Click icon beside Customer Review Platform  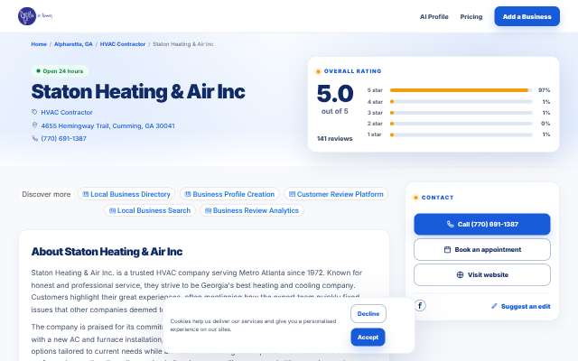292,194
